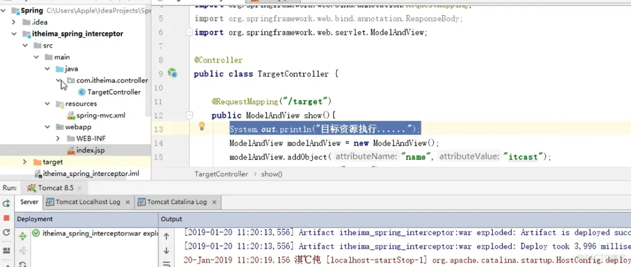Click the yellow light bulb intention icon

[x=202, y=127]
